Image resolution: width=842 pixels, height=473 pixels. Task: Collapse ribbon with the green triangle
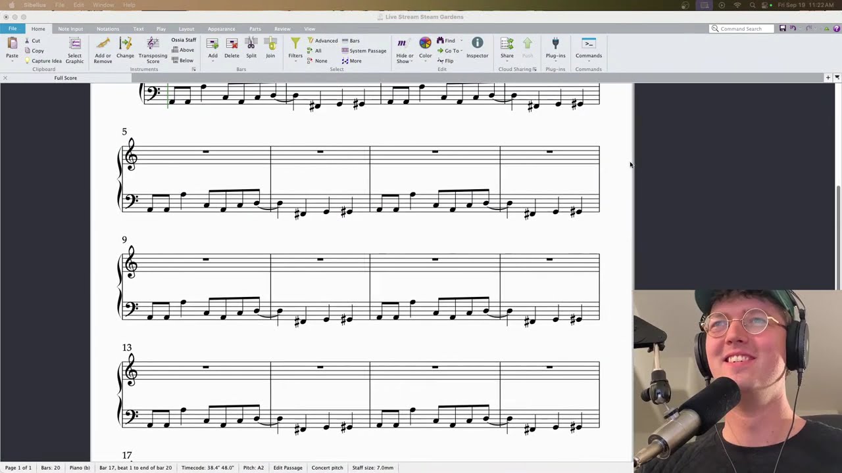point(827,28)
